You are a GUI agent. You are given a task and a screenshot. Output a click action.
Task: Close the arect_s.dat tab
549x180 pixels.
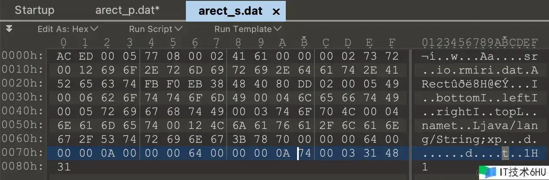point(276,12)
